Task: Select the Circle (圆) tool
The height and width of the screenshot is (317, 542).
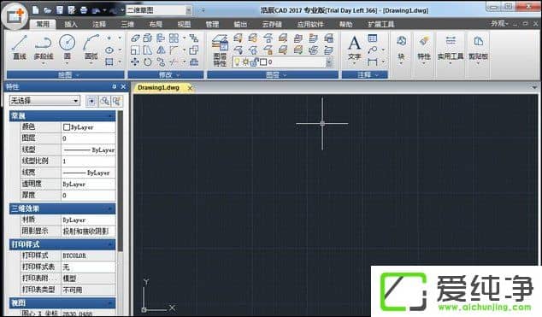Action: tap(67, 47)
